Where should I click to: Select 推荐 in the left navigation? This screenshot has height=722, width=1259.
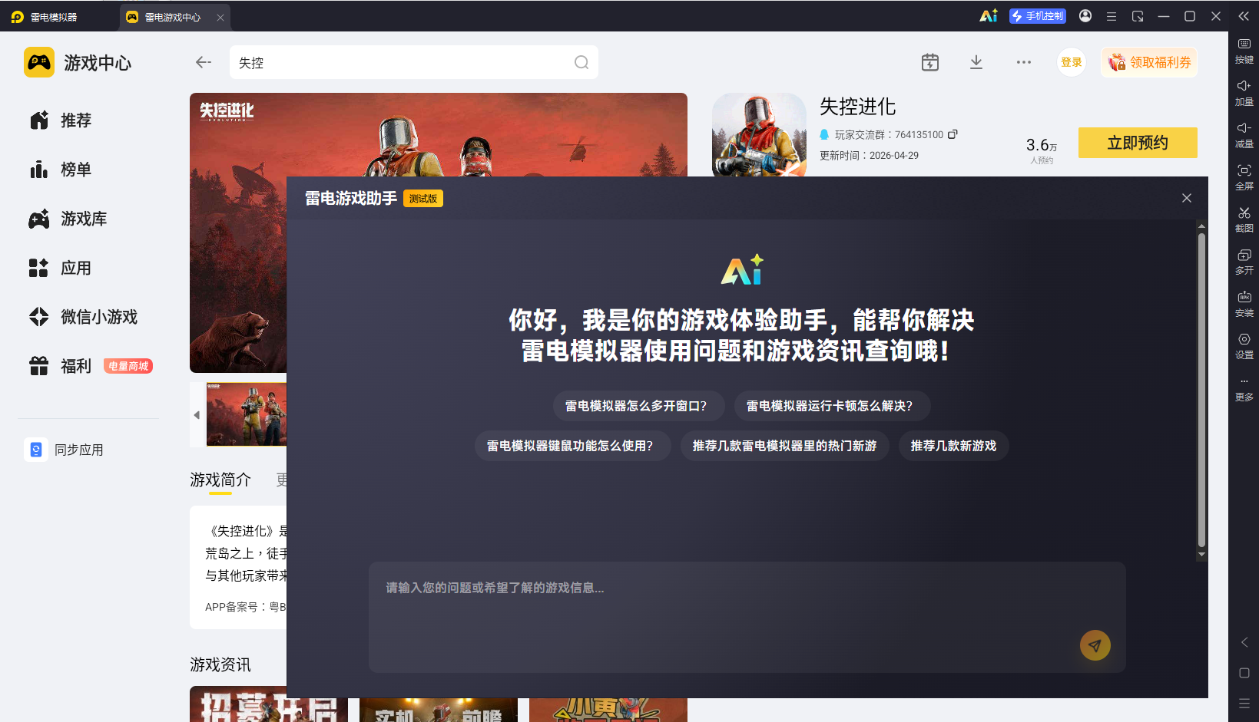[x=61, y=120]
